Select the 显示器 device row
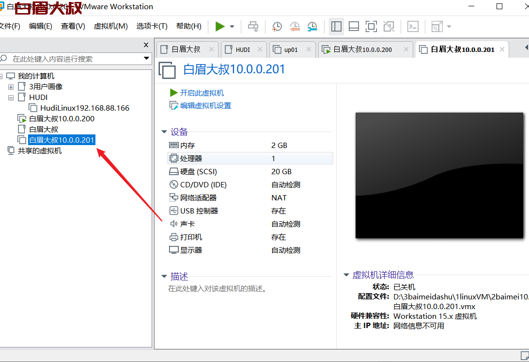 tap(250, 250)
